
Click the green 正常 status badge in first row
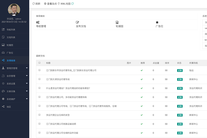point(180,70)
